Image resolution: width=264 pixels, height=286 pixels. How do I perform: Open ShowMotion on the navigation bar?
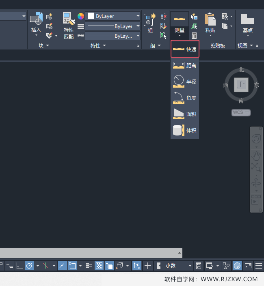pos(256,200)
